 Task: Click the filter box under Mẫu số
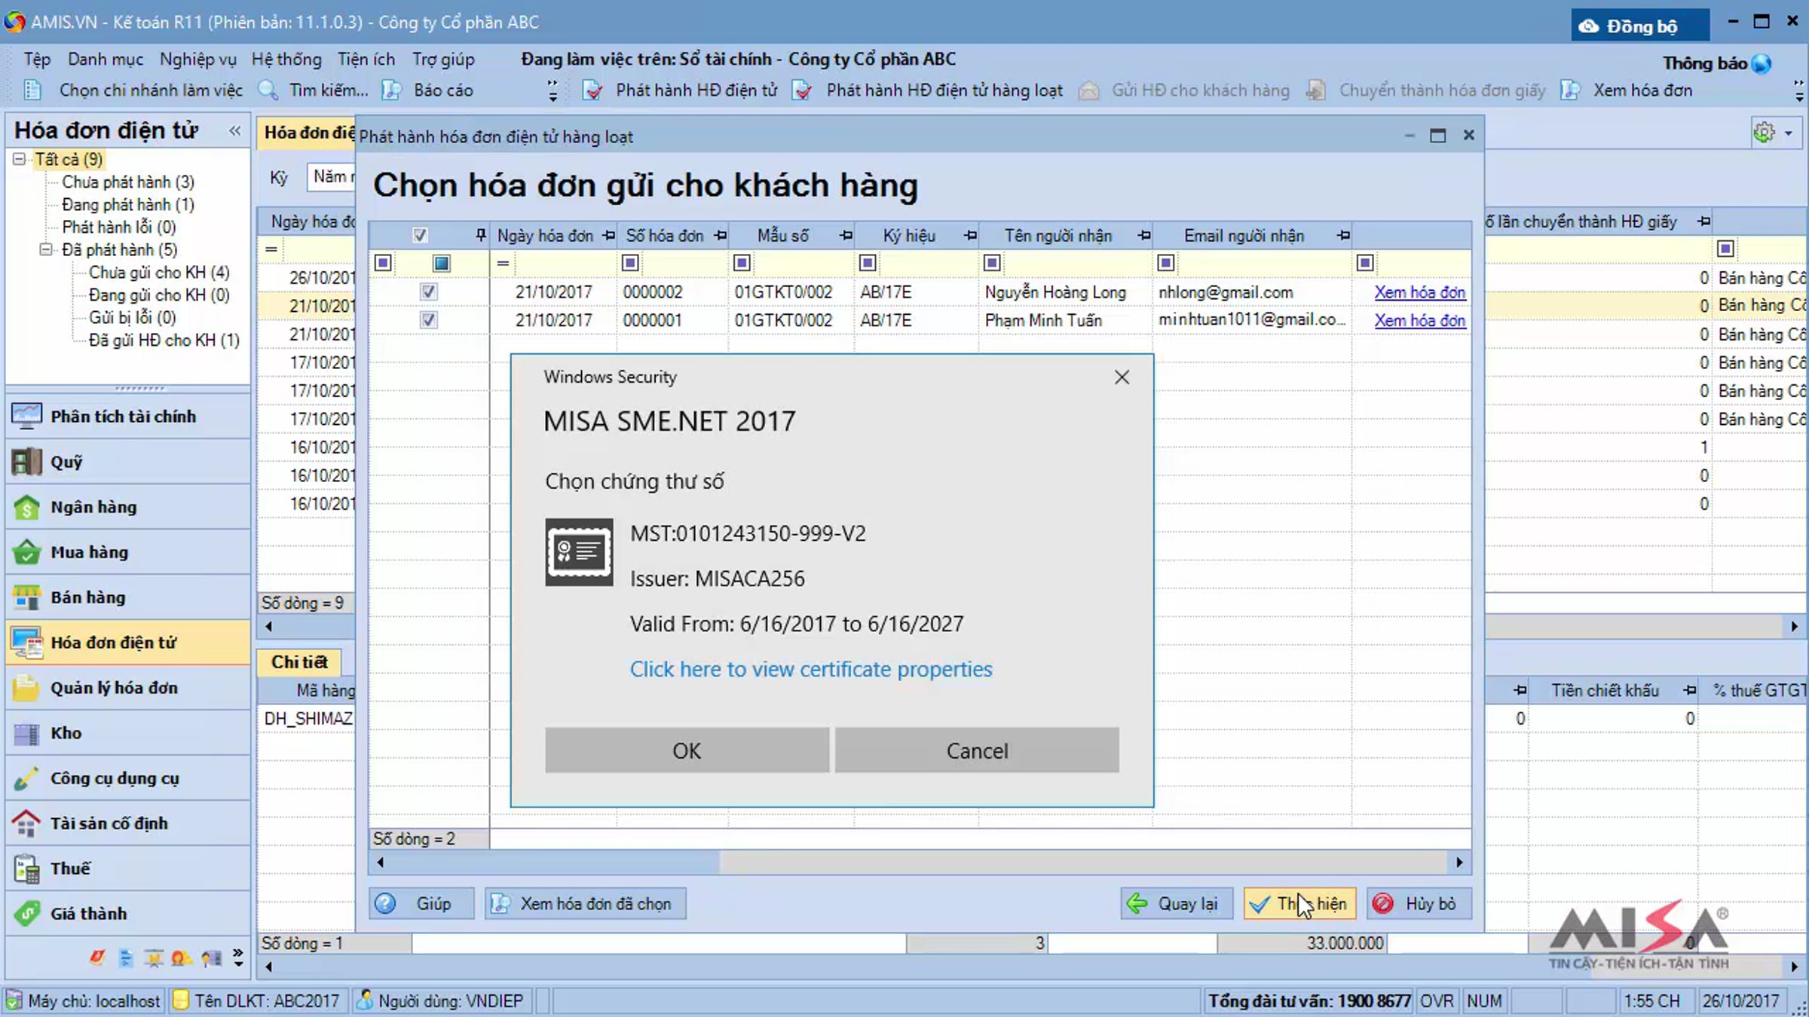point(742,262)
